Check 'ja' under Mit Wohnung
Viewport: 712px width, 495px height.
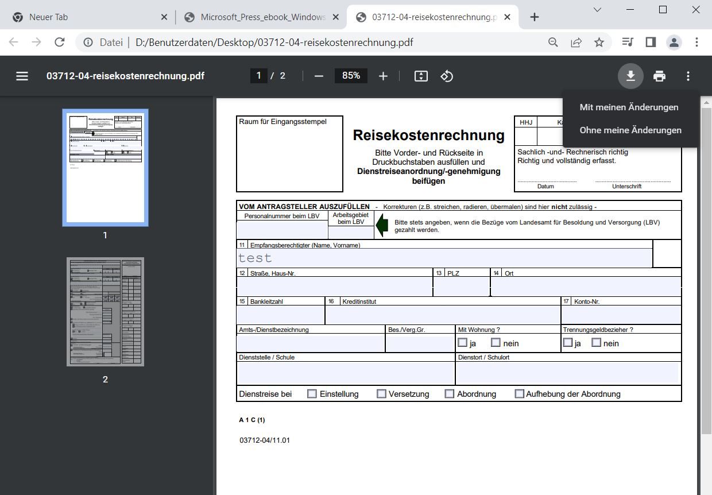coord(462,343)
